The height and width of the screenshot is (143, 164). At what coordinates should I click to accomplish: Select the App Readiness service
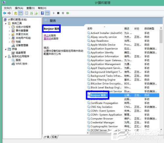coord(99,41)
